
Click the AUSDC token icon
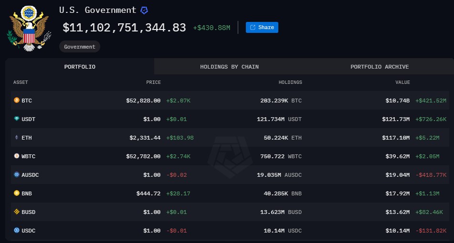tap(17, 175)
